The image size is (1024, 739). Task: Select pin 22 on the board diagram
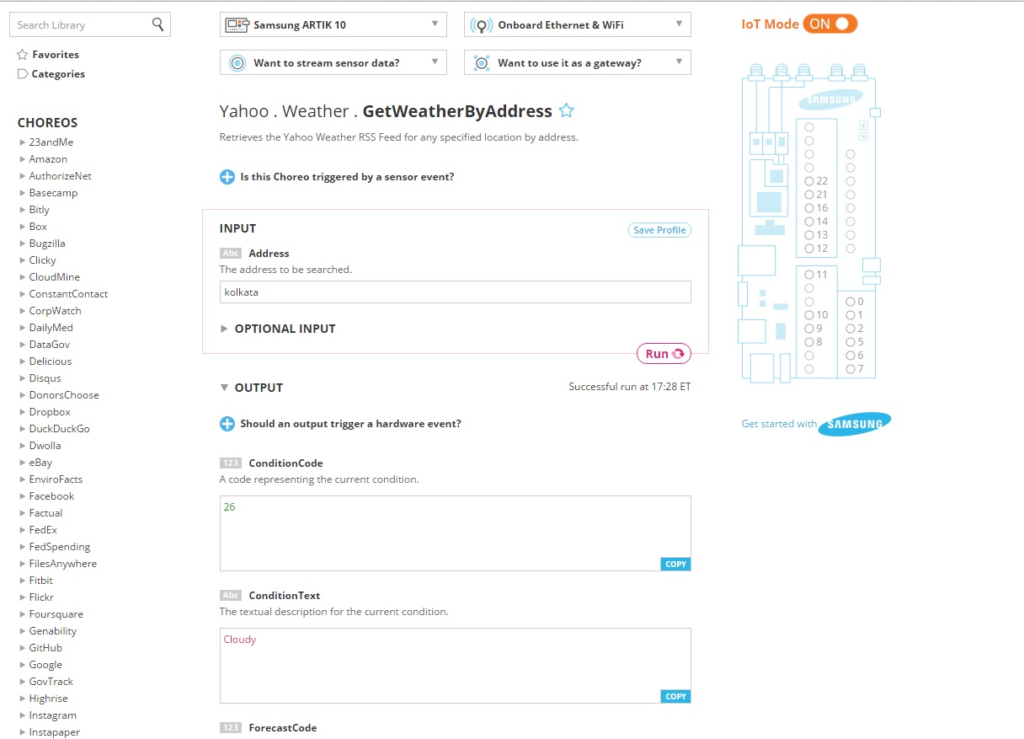click(809, 181)
